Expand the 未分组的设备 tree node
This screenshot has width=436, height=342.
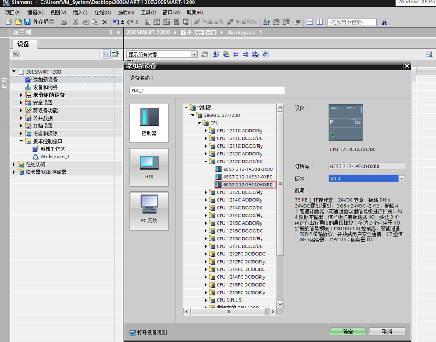[21, 95]
